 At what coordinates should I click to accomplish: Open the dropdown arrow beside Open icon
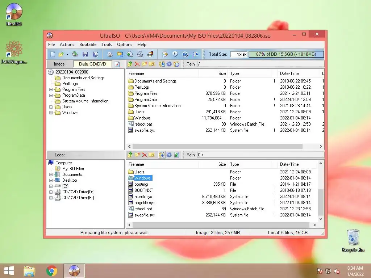[x=67, y=55]
